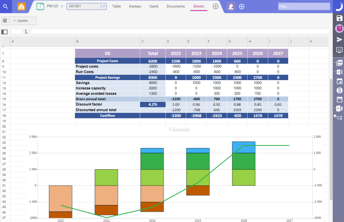Viewport: 344px width, 222px height.
Task: Switch to the Kanban tab
Action: click(x=135, y=7)
